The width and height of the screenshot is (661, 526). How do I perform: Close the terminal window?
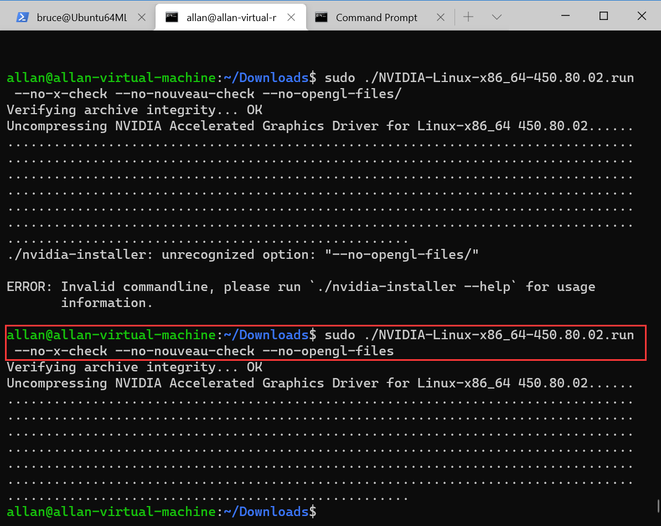[642, 16]
